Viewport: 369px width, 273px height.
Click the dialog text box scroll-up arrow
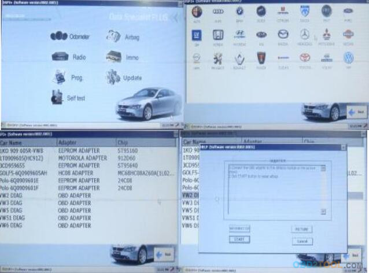point(323,168)
